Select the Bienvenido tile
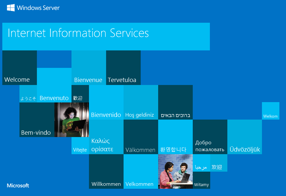Viewport: 286px width, 196px height. click(x=106, y=102)
